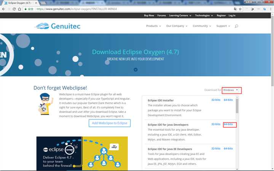The width and height of the screenshot is (274, 171).
Task: Click the Webclipse mascot cartoon image
Action: pyautogui.click(x=45, y=104)
